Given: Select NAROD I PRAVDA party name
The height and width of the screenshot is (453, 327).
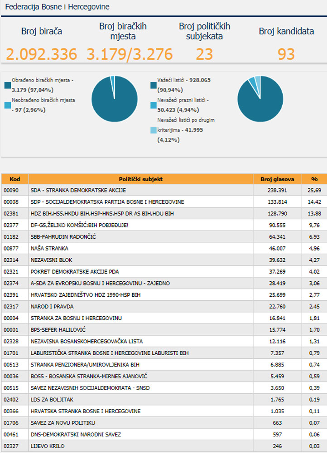Looking at the screenshot, I should 52,307.
